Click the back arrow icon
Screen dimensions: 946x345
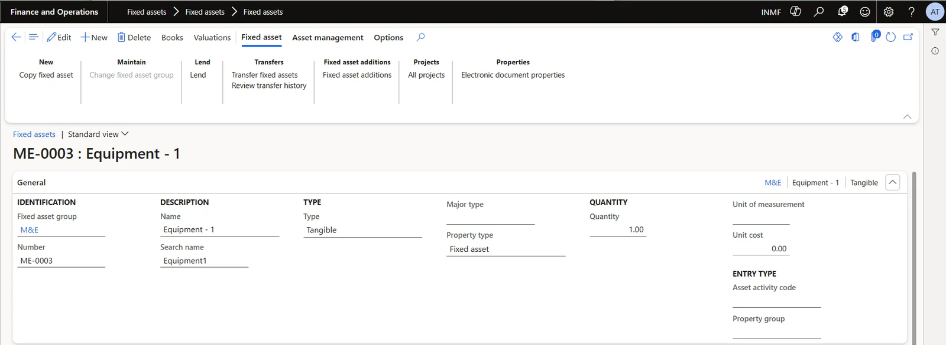coord(16,37)
